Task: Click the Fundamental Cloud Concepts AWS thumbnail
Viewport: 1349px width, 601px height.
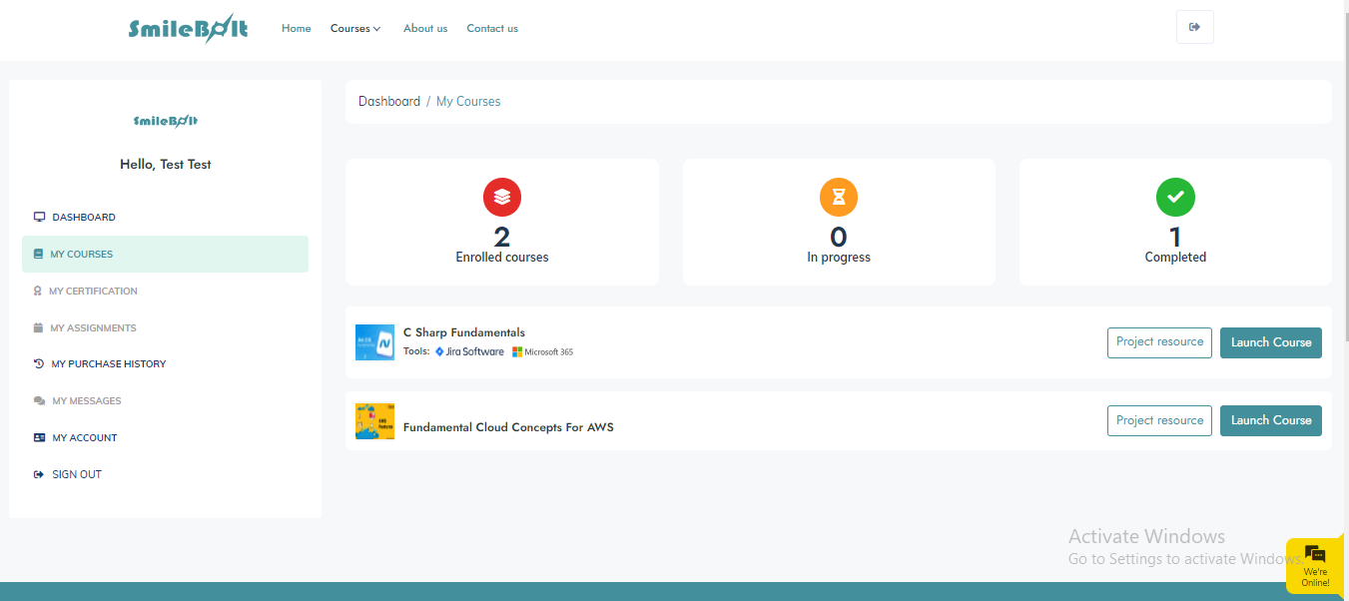Action: coord(374,421)
